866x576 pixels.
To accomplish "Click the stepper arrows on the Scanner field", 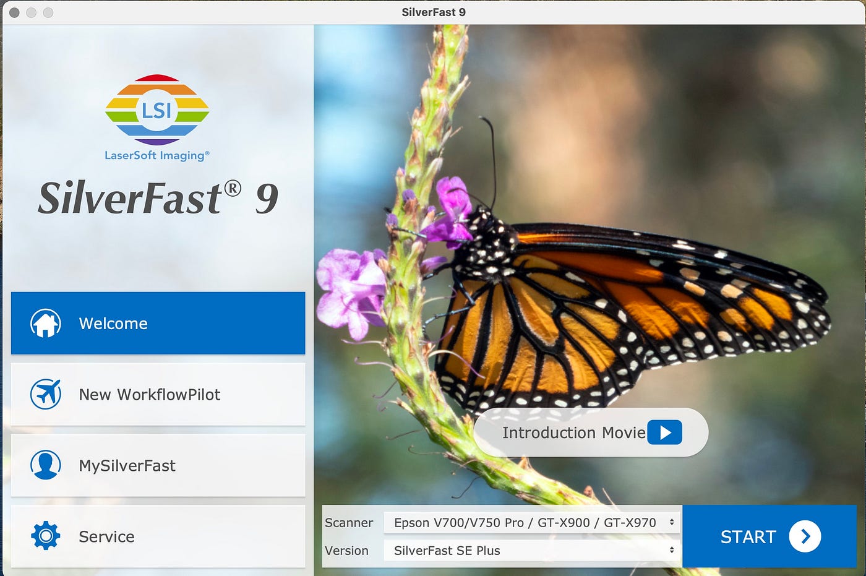I will pyautogui.click(x=671, y=522).
